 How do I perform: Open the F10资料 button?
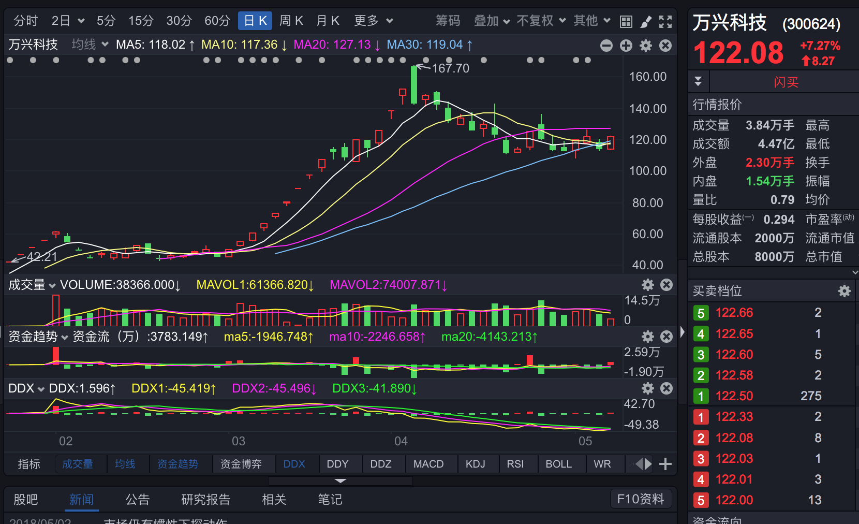click(641, 499)
